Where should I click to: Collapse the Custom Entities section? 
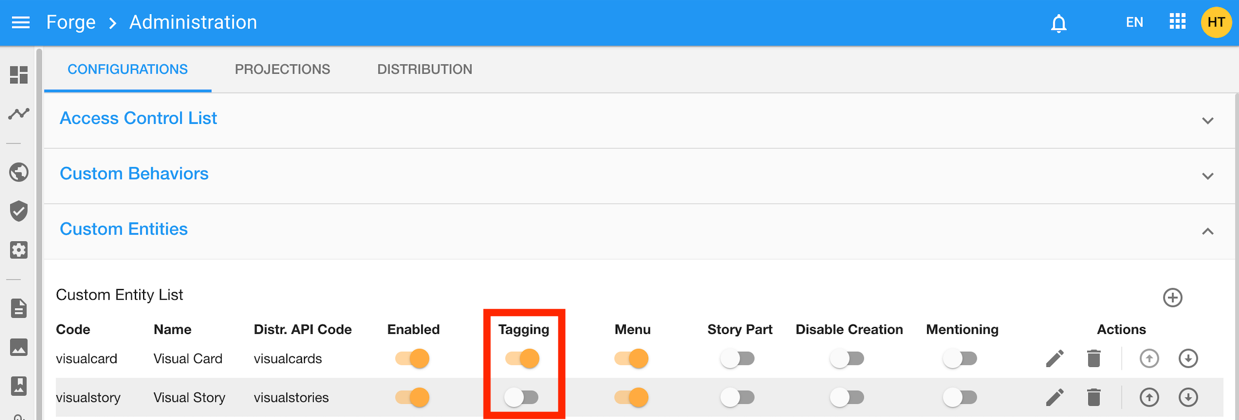point(1208,232)
